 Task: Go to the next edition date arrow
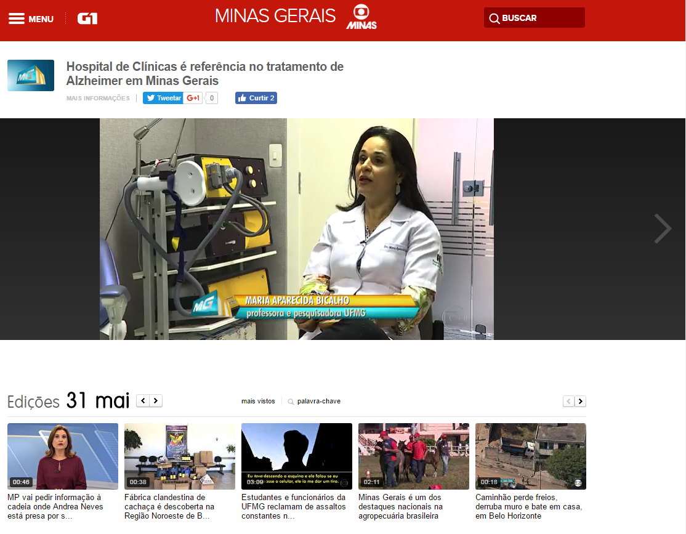tap(156, 400)
